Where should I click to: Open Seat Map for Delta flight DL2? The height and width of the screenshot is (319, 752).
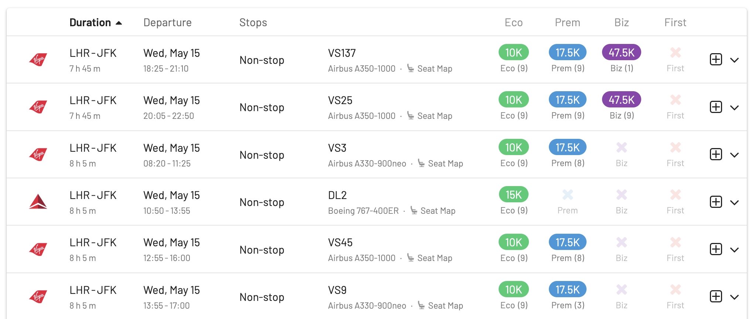[433, 211]
